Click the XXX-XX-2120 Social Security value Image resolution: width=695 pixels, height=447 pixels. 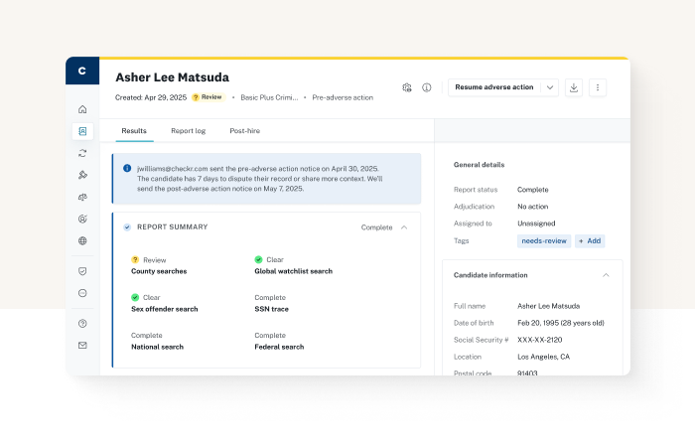pyautogui.click(x=539, y=340)
